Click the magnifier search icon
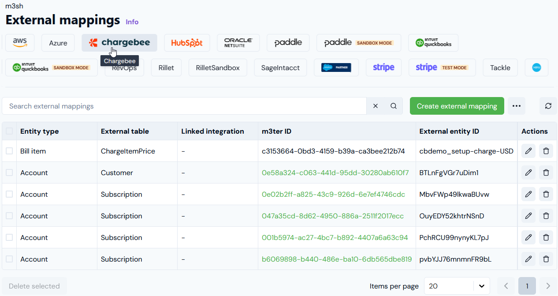The image size is (558, 296). click(394, 106)
